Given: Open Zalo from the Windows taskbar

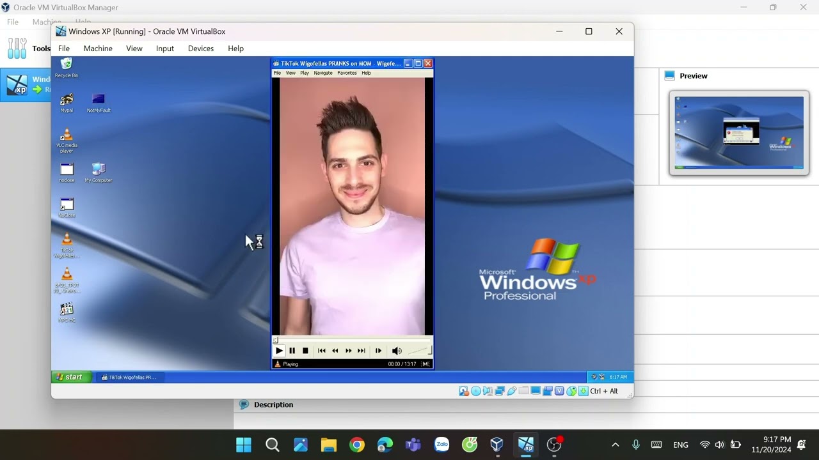Looking at the screenshot, I should coord(441,445).
